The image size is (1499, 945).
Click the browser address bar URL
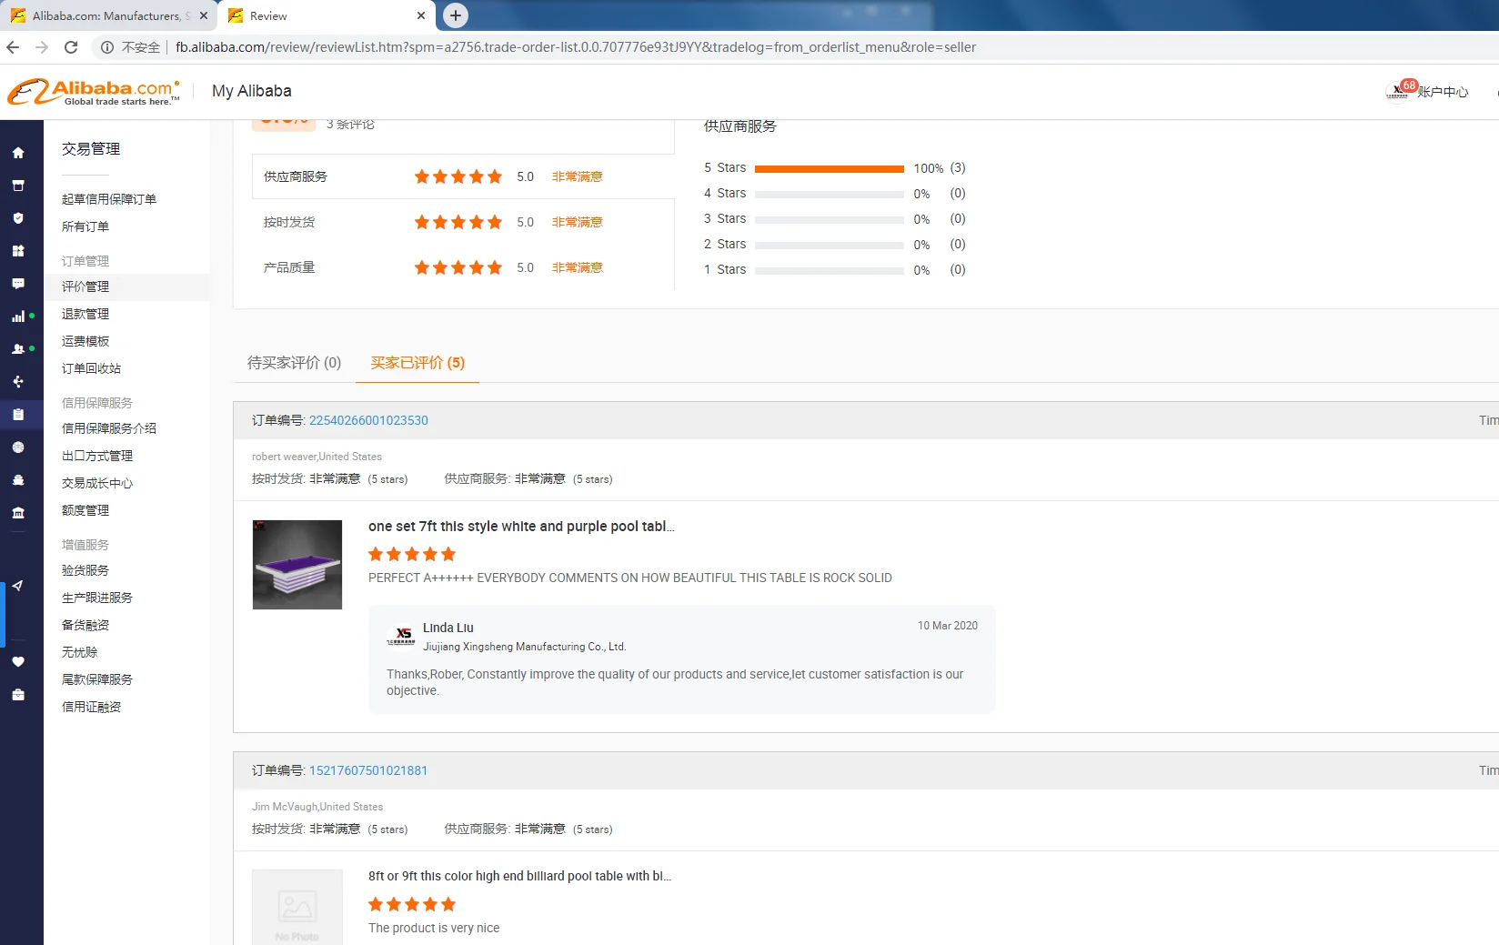point(576,47)
